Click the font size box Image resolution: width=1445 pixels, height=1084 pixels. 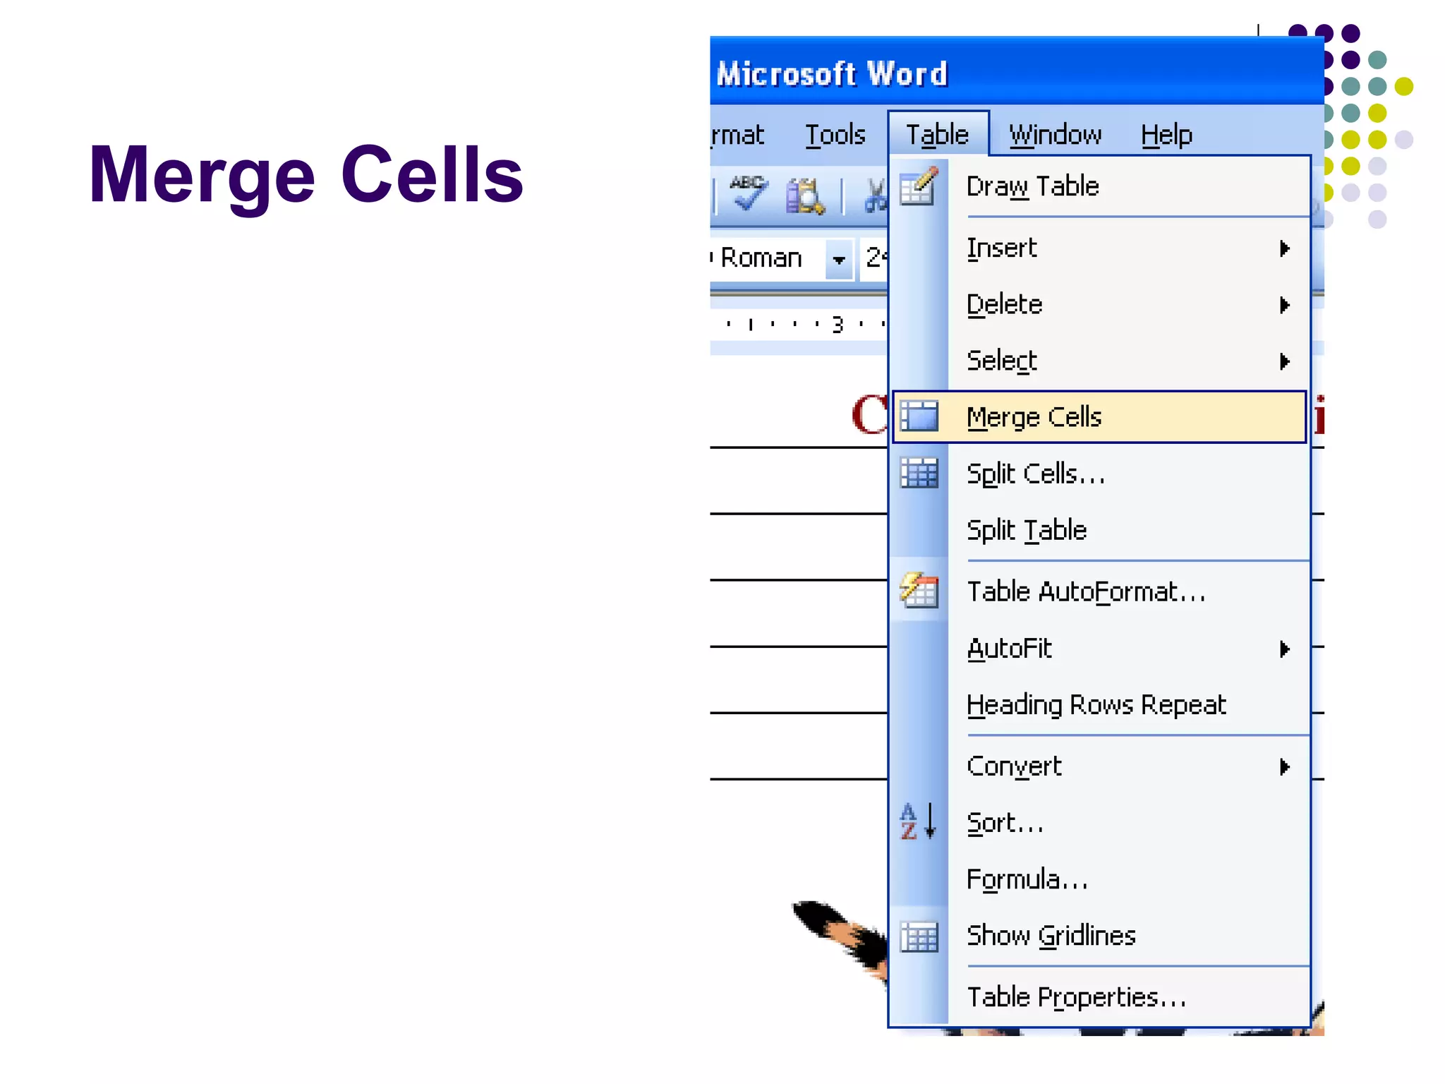click(x=873, y=258)
